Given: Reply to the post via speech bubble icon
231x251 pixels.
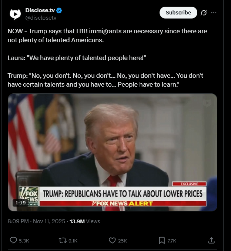Looking at the screenshot, I should coord(13,240).
